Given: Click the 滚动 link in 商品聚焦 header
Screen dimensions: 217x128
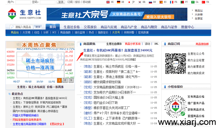Looking at the screenshot, I should [x=147, y=44].
